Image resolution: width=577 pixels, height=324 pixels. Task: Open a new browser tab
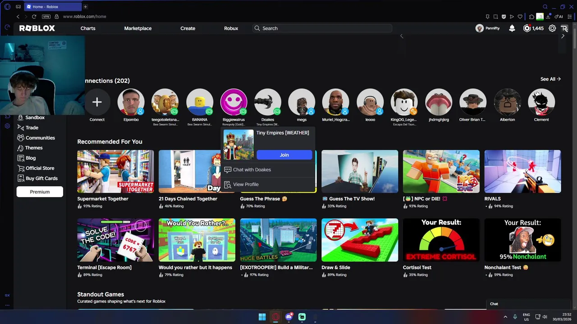[x=85, y=7]
